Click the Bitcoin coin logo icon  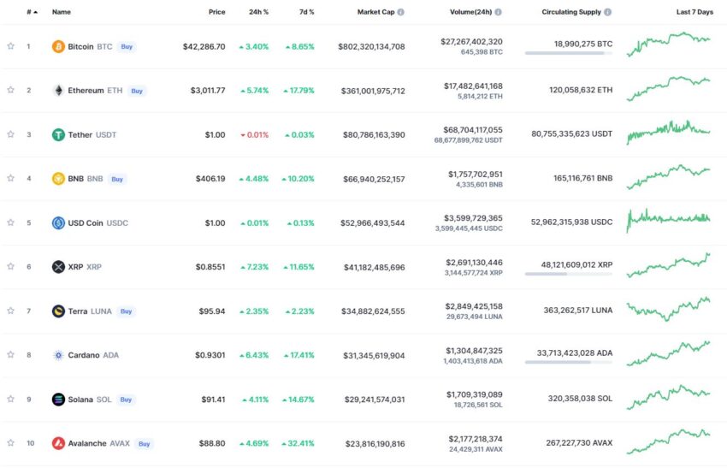[x=58, y=46]
